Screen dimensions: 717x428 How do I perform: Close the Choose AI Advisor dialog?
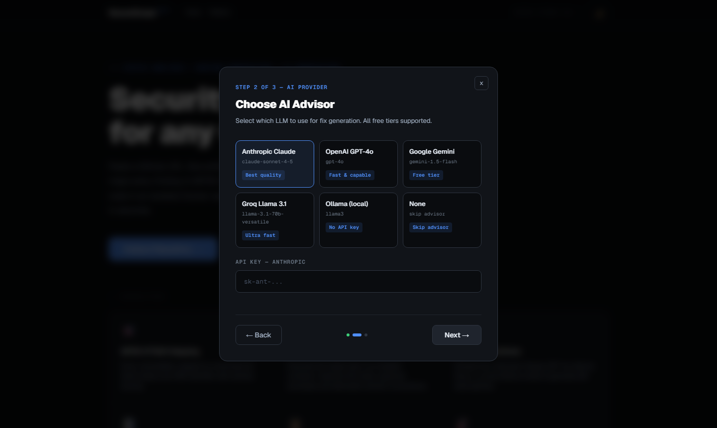[x=481, y=83]
